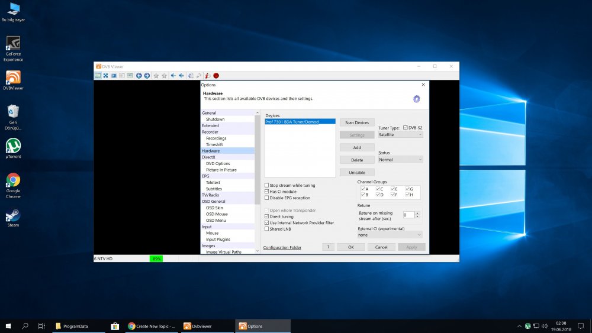The image size is (592, 333).
Task: Select Recordings in the options tree
Action: [216, 138]
